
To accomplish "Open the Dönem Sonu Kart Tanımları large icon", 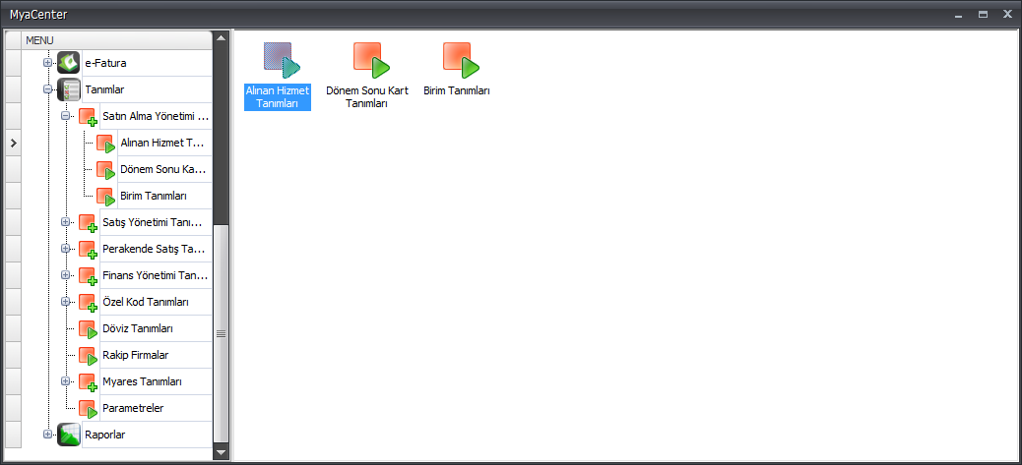I will pyautogui.click(x=371, y=61).
